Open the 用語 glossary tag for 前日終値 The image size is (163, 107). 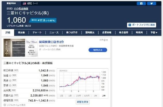[16, 71]
